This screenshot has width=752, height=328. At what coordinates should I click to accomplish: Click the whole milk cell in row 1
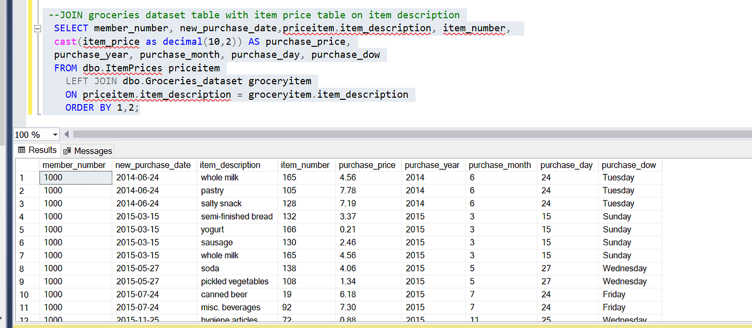tap(219, 177)
